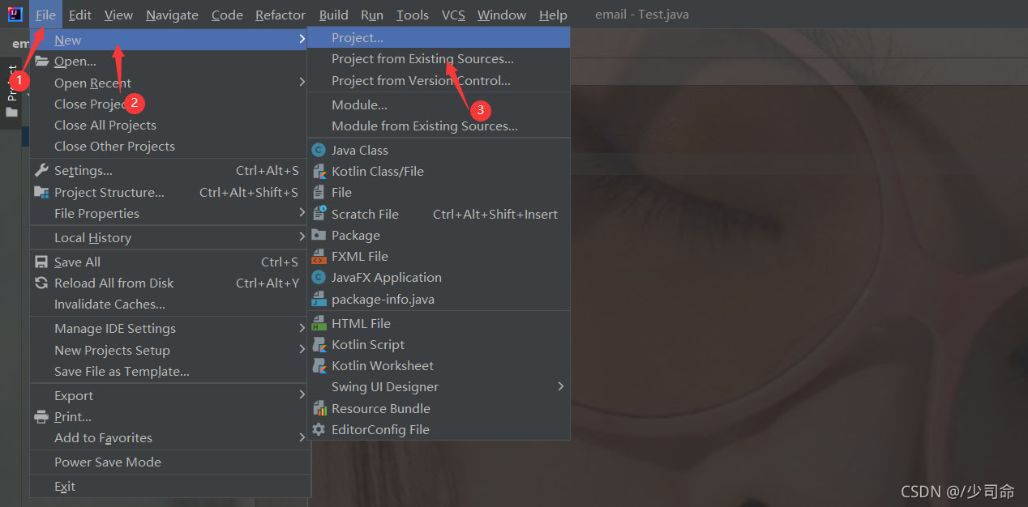
Task: Expand the Open Recent submenu arrow
Action: [302, 83]
